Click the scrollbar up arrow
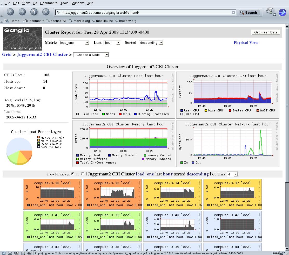Viewport: 289px width, 255px height. (287, 26)
